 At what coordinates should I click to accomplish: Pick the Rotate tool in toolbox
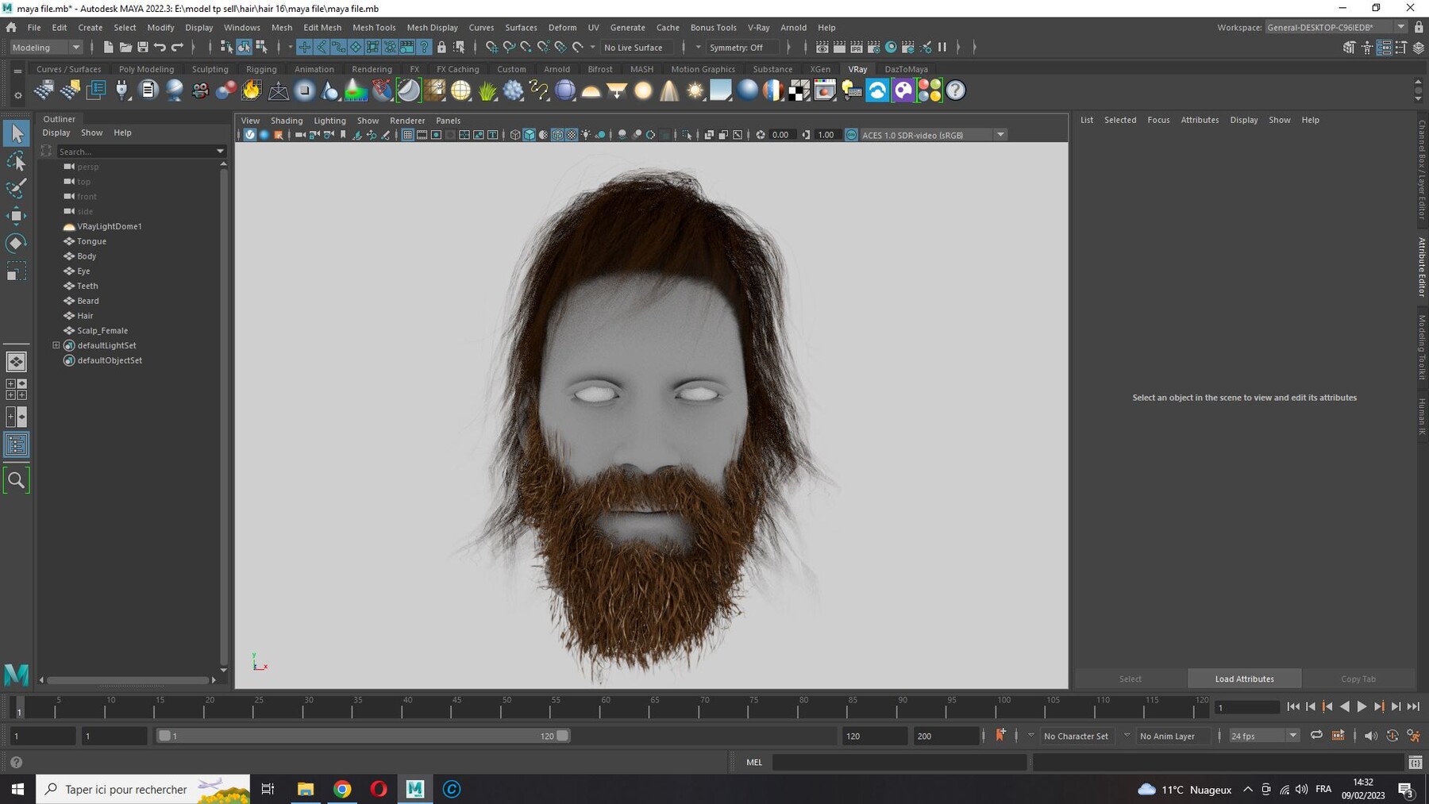coord(16,243)
